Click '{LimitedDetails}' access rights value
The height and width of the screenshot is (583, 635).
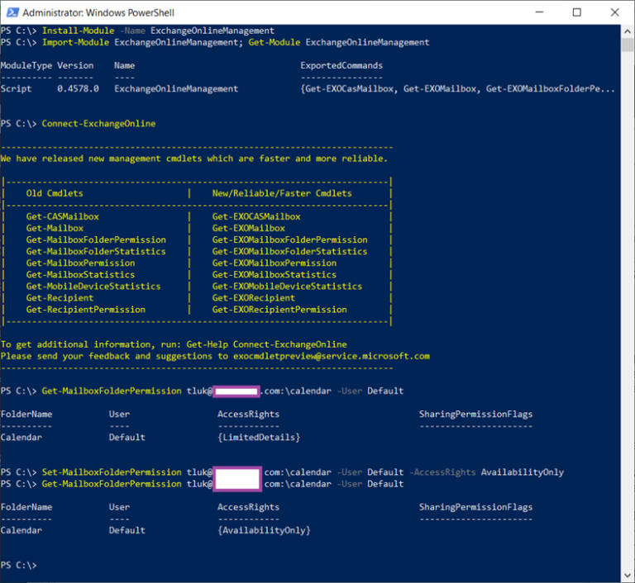tap(259, 438)
